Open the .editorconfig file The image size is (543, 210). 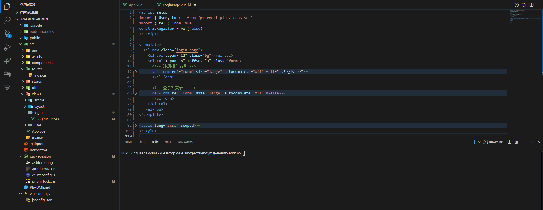(67, 162)
